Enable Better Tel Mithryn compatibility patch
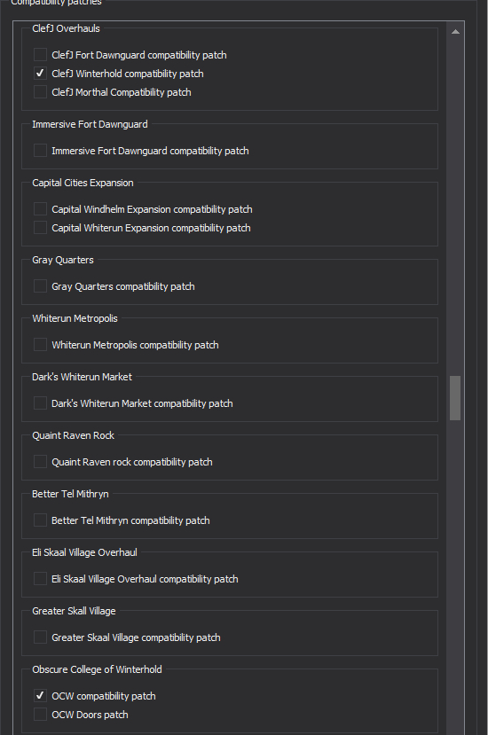 [x=40, y=520]
